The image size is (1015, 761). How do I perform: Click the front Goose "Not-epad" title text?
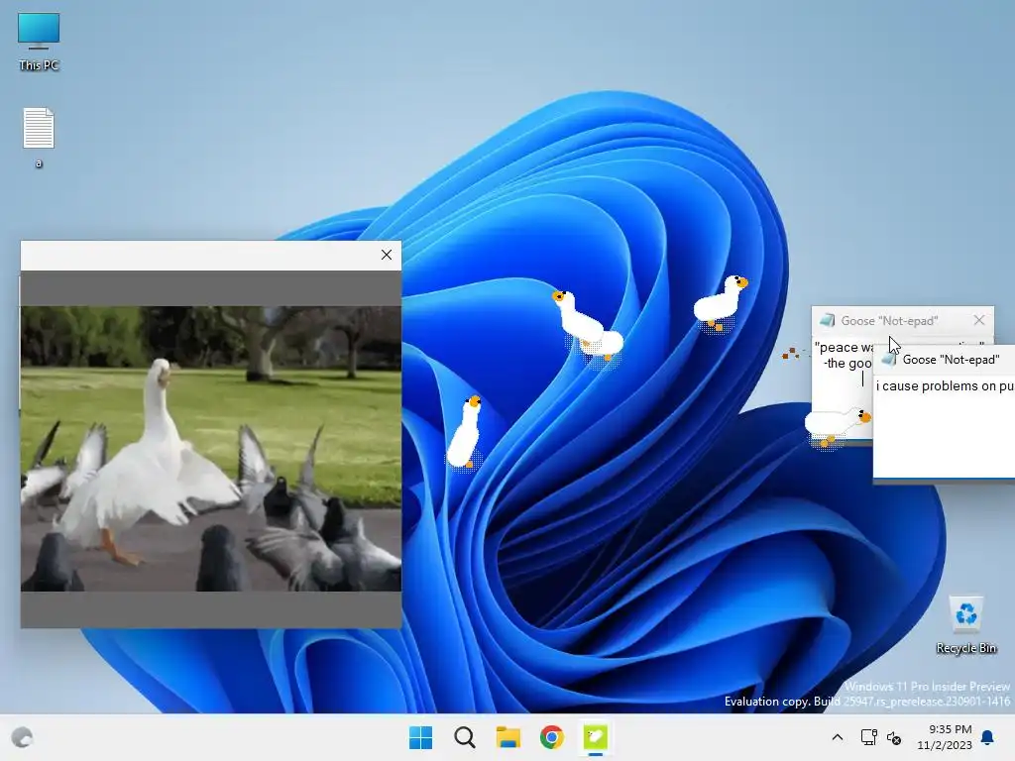pyautogui.click(x=951, y=360)
